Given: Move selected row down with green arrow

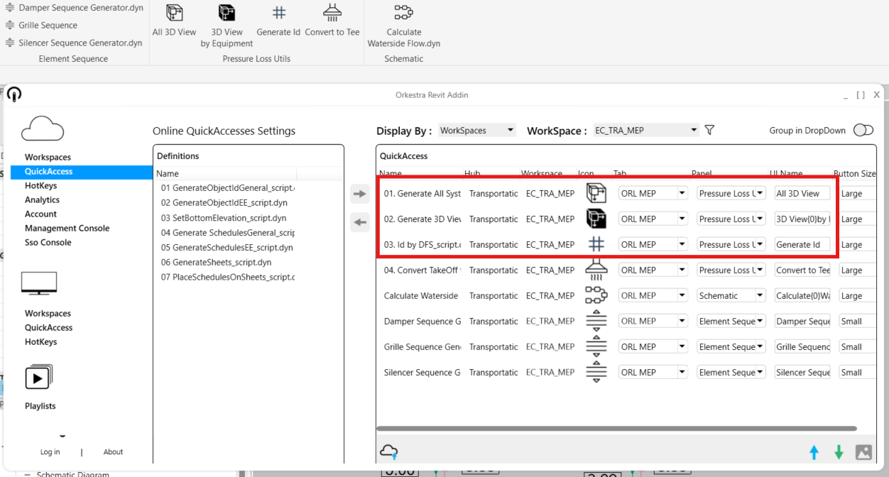Looking at the screenshot, I should coord(839,452).
